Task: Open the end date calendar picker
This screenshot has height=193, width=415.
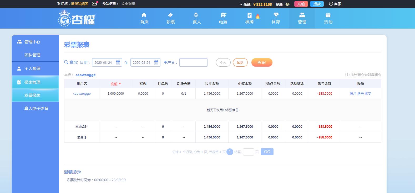Action: [156, 62]
